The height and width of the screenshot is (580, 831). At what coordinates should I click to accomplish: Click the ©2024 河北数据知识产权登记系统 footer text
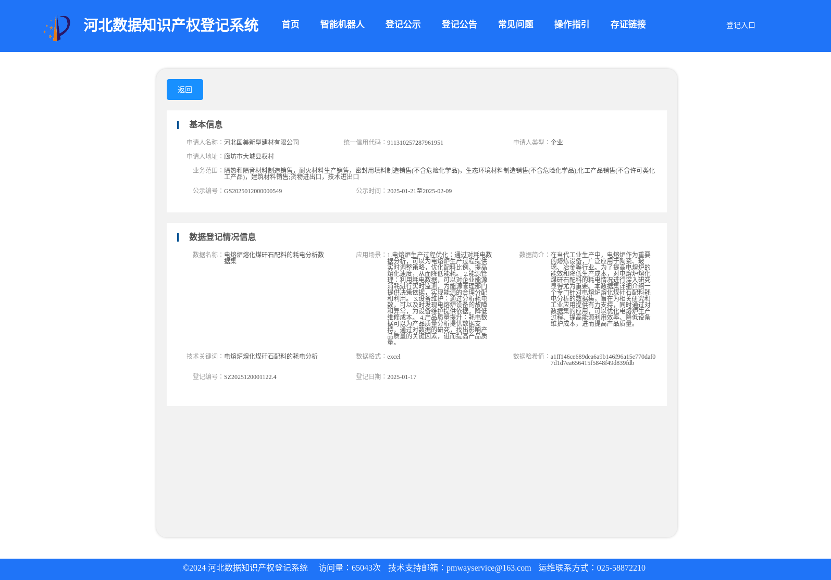click(x=245, y=568)
